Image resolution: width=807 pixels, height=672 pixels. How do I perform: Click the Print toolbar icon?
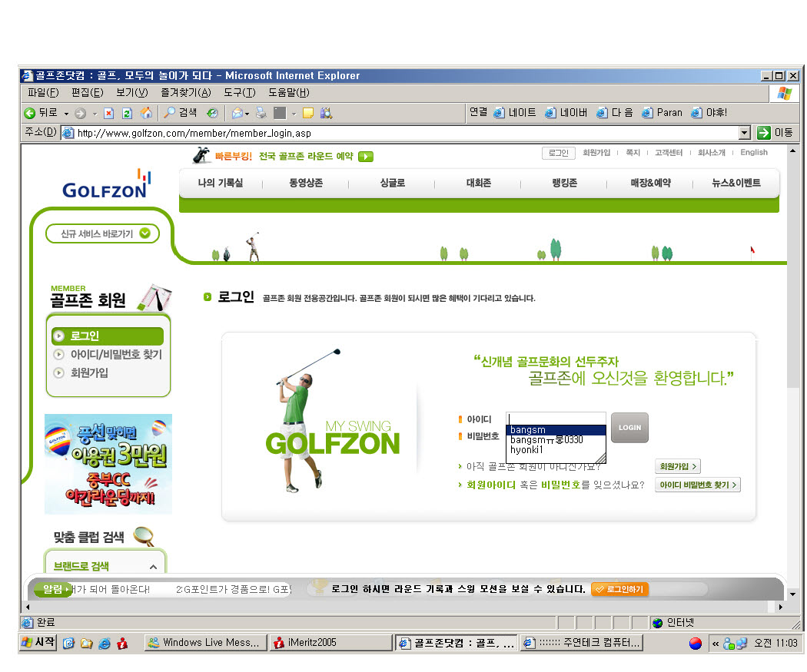pos(261,113)
